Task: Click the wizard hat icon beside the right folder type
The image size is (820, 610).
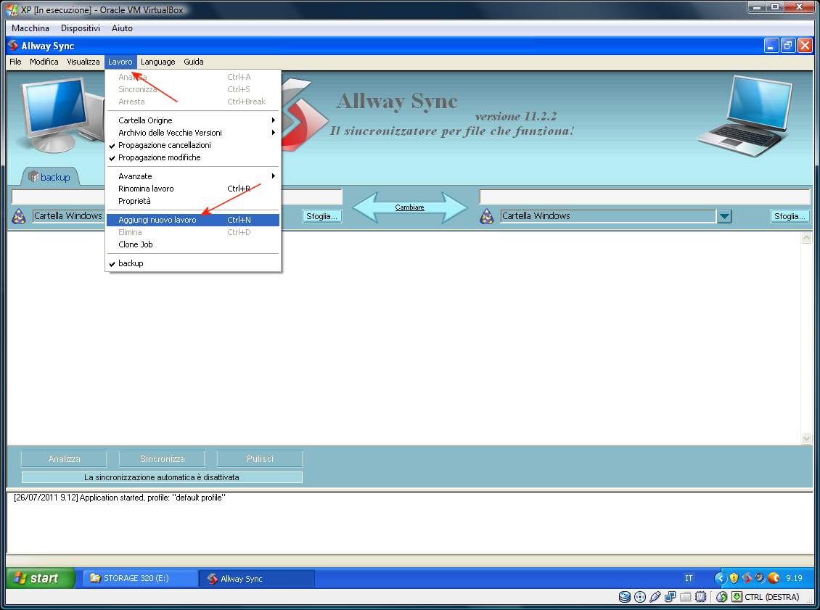Action: coord(487,216)
